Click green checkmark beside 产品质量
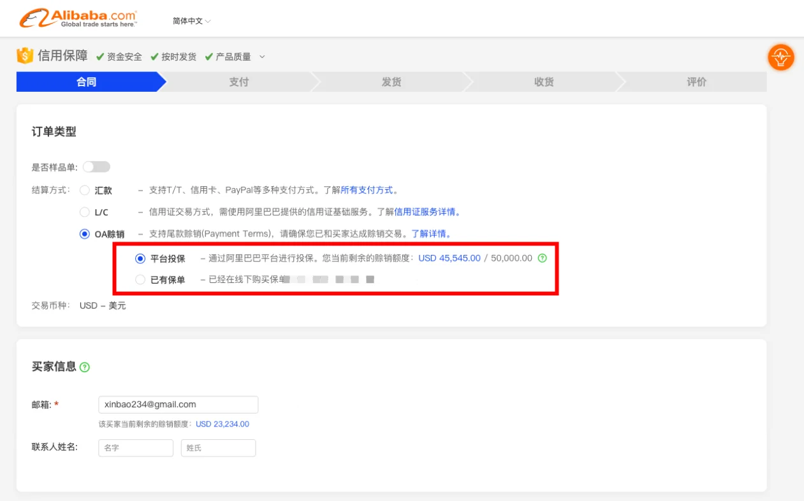Screen dimensions: 804x501 pyautogui.click(x=208, y=57)
